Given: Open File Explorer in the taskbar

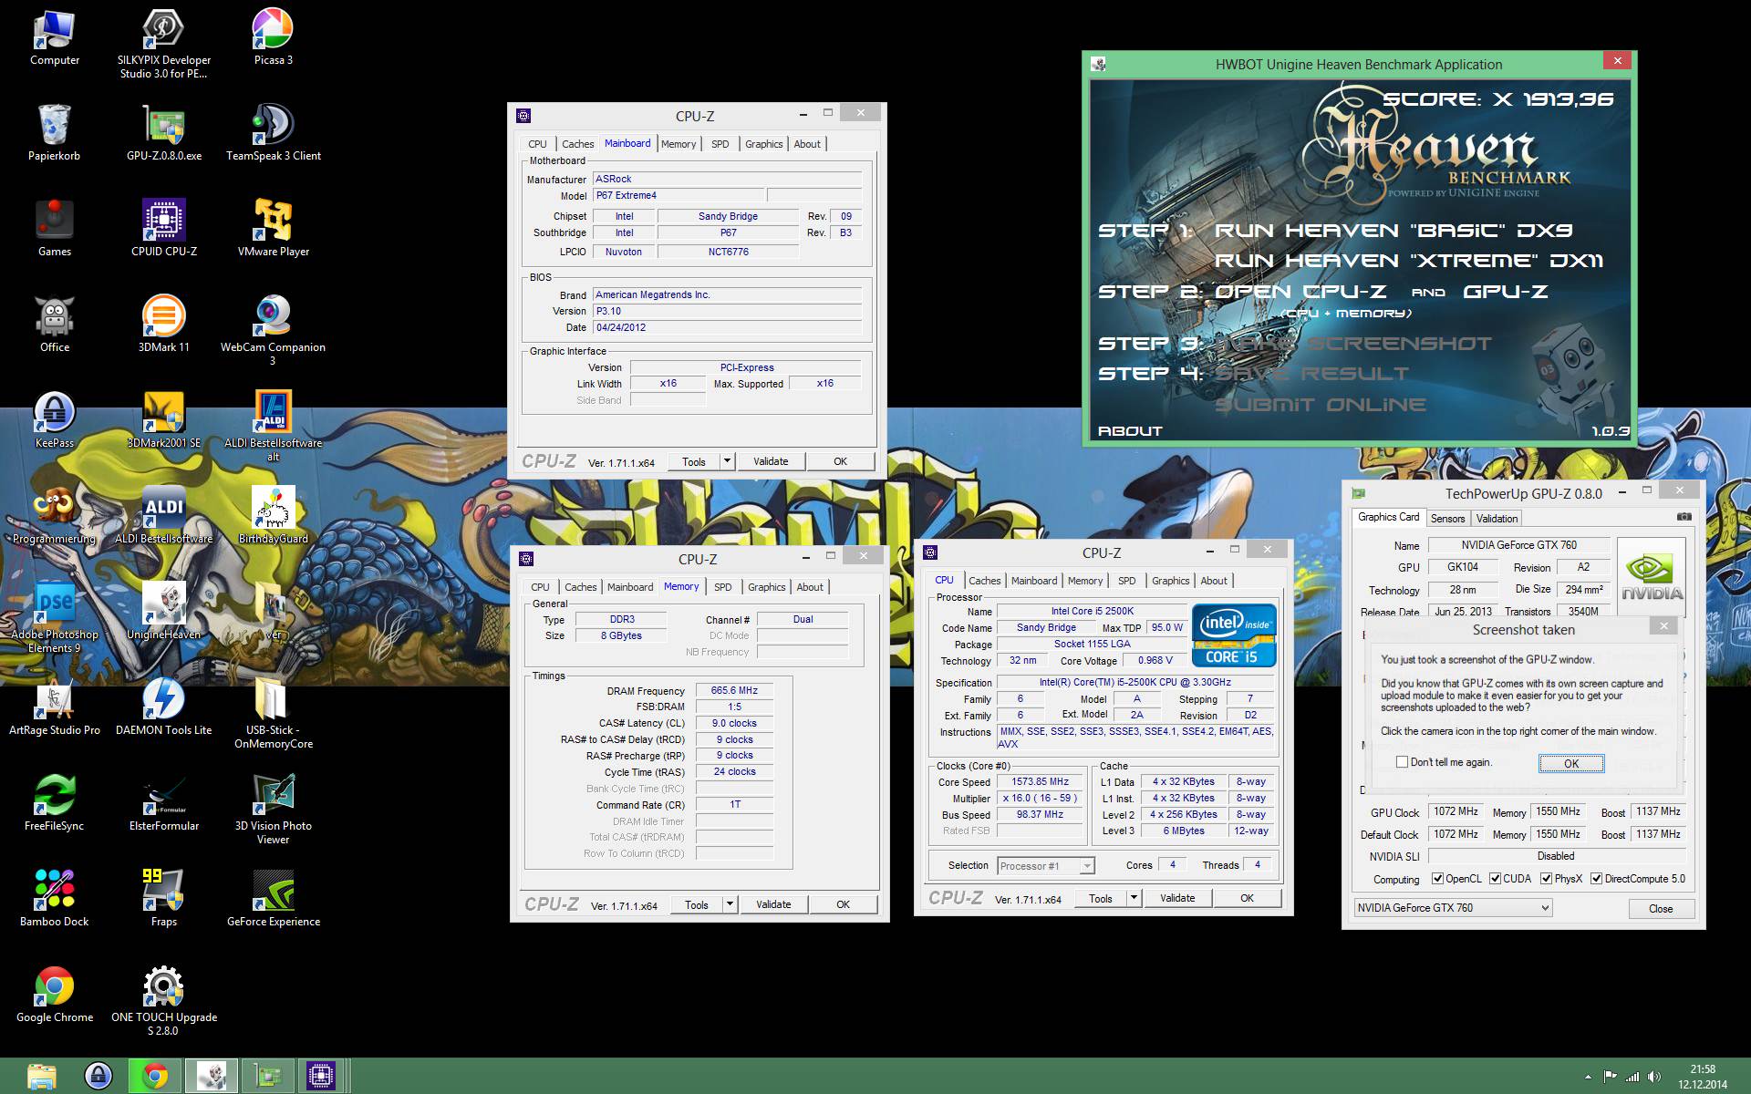Looking at the screenshot, I should (41, 1077).
